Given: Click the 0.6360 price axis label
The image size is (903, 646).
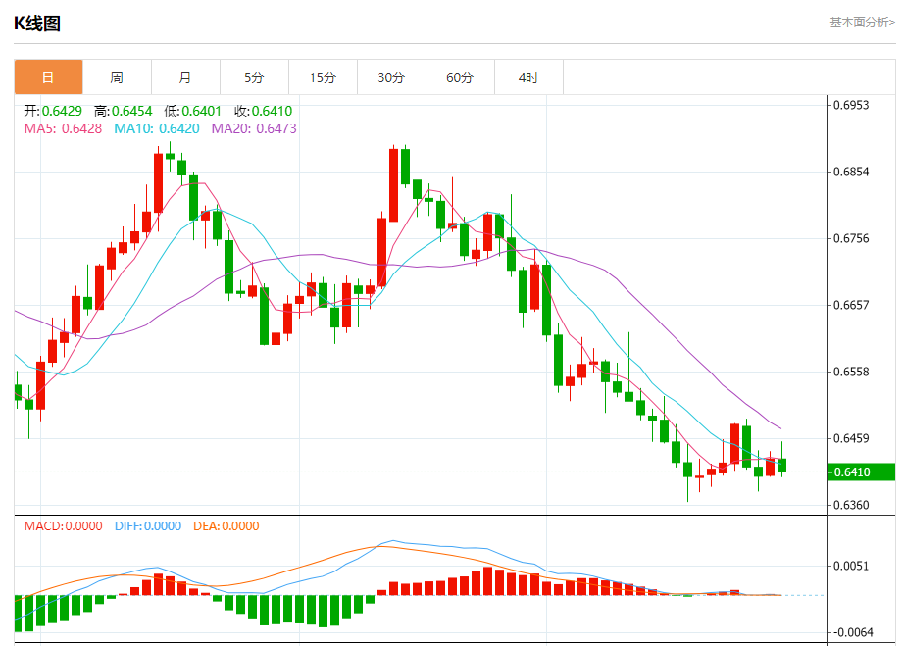Looking at the screenshot, I should 851,505.
